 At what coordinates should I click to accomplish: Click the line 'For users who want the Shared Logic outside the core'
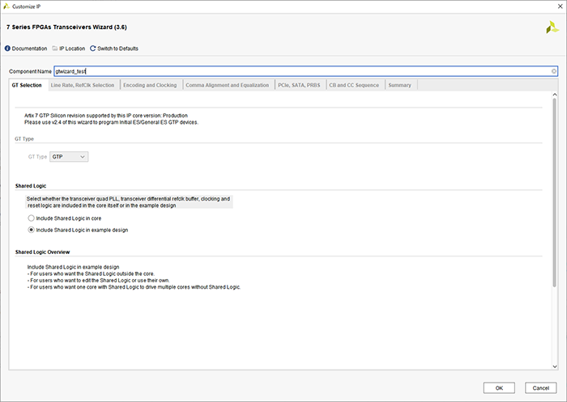click(91, 273)
